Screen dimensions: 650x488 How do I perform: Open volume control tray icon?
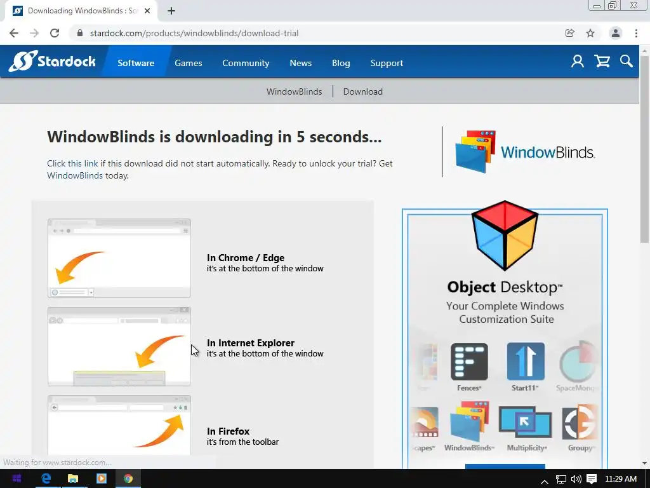[576, 480]
